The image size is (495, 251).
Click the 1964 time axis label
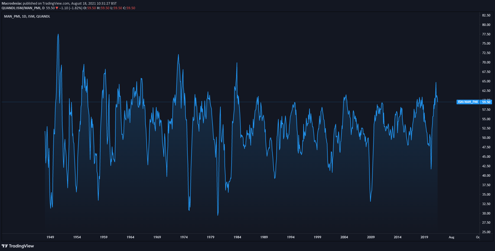pyautogui.click(x=130, y=237)
